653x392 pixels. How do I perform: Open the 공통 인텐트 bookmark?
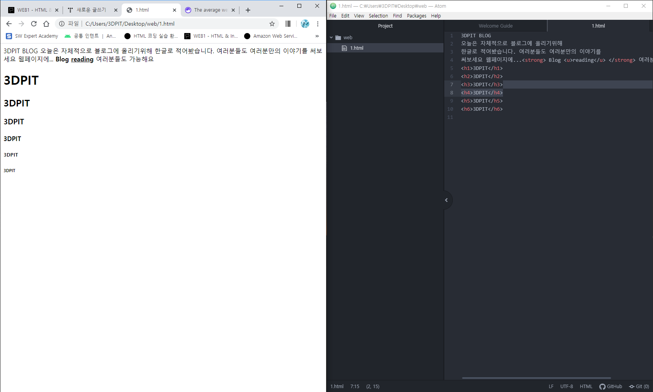(x=90, y=36)
